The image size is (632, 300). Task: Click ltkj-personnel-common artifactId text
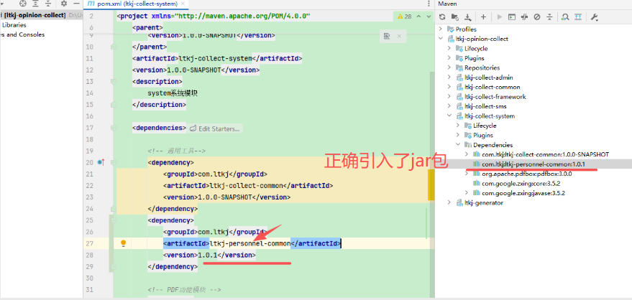tap(250, 243)
